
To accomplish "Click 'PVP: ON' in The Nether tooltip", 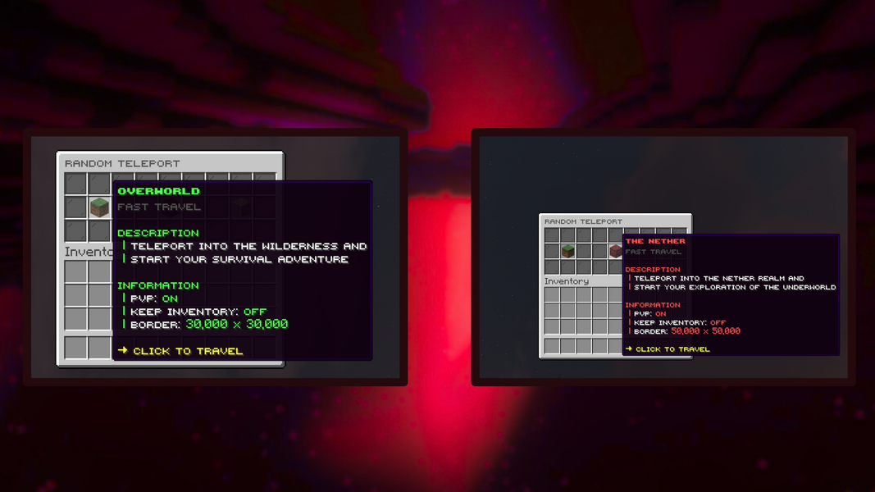I will coord(650,314).
